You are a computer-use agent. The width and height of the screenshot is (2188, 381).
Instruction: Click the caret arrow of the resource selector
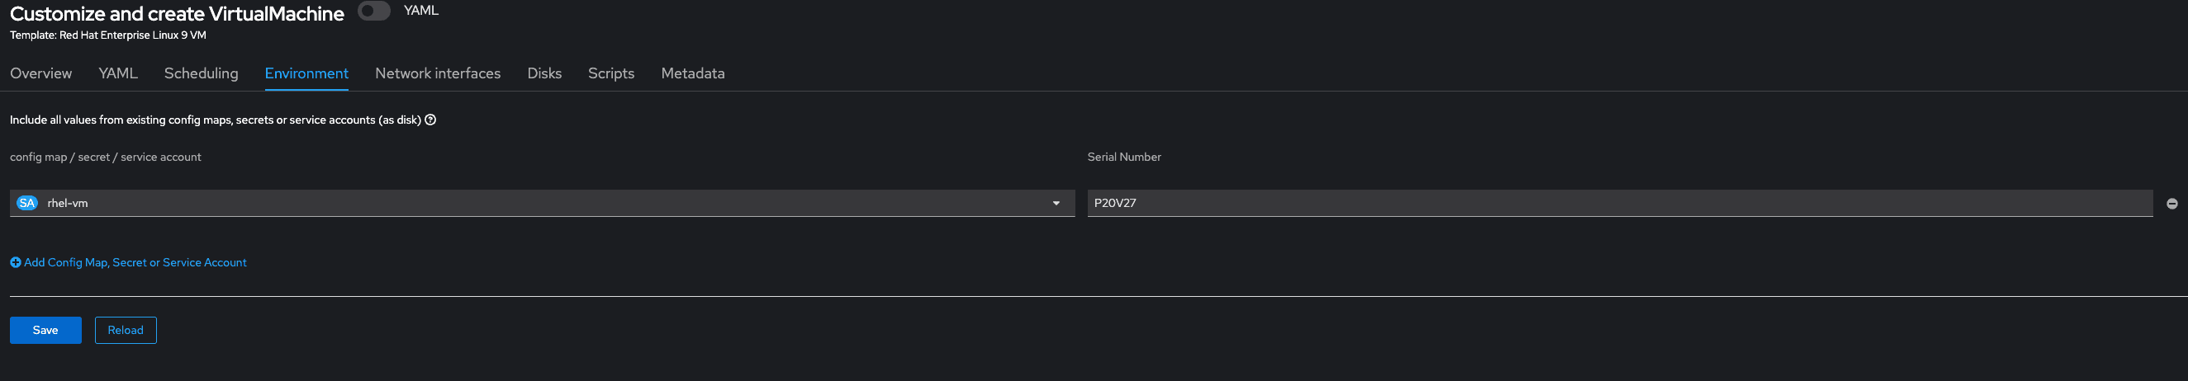[1056, 204]
